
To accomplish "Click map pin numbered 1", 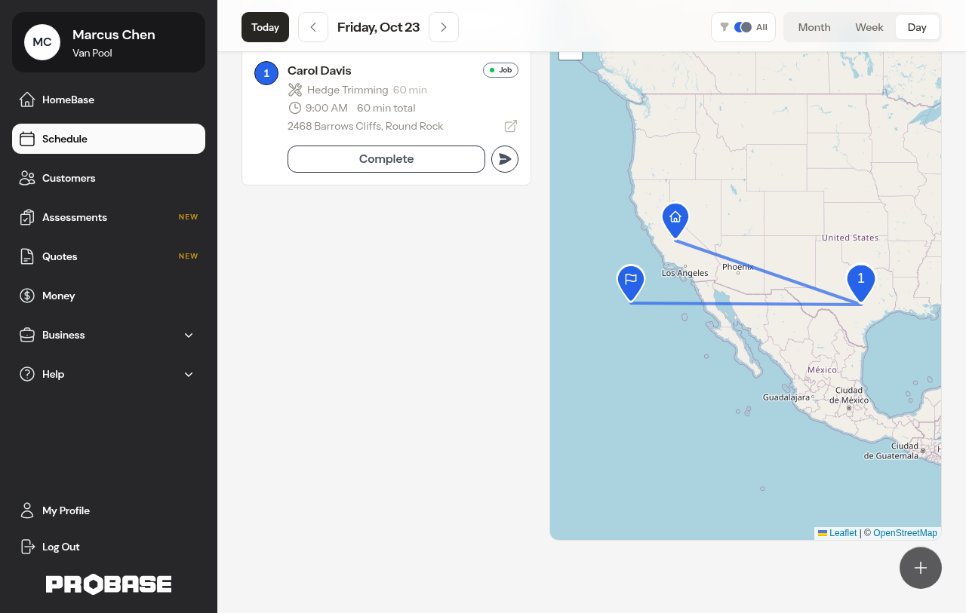I will tap(861, 284).
